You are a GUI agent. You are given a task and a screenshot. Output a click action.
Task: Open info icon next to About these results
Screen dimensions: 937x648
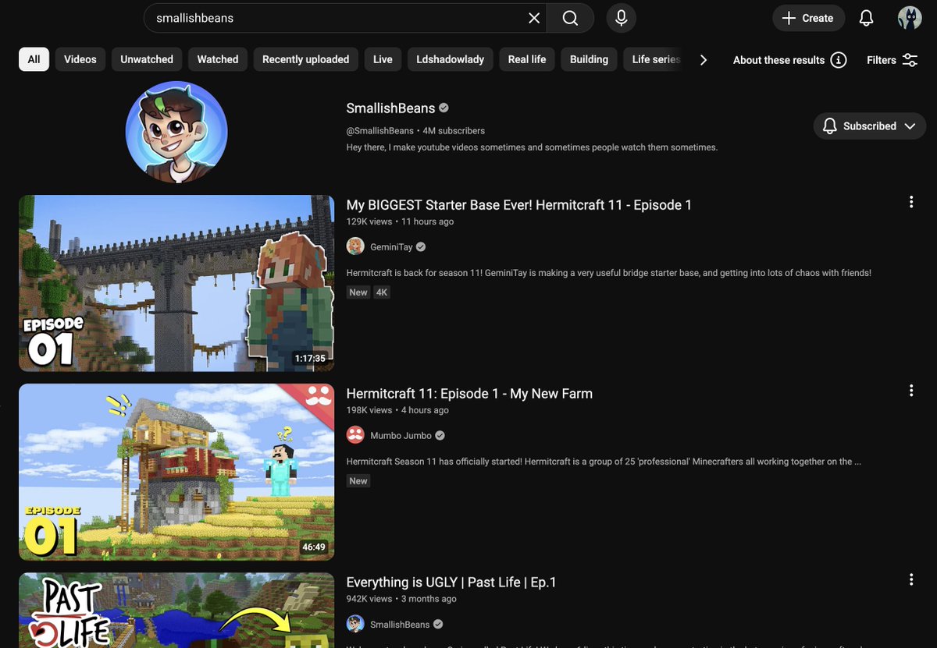pyautogui.click(x=839, y=60)
